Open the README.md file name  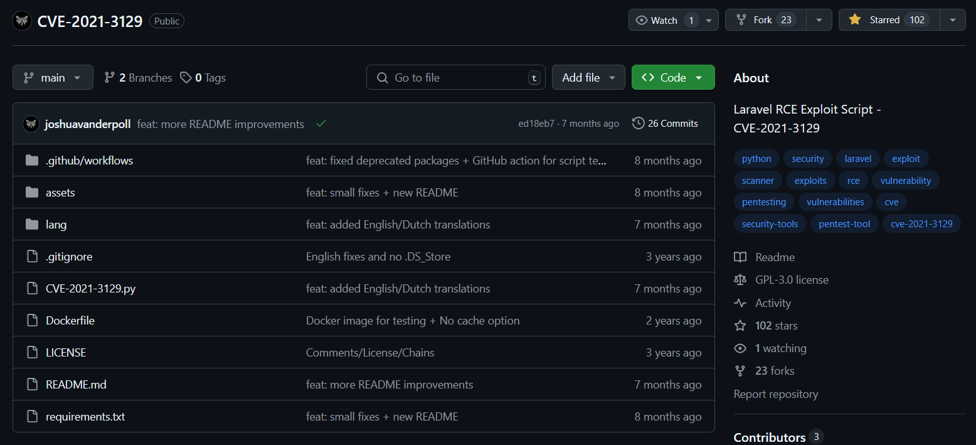click(76, 385)
